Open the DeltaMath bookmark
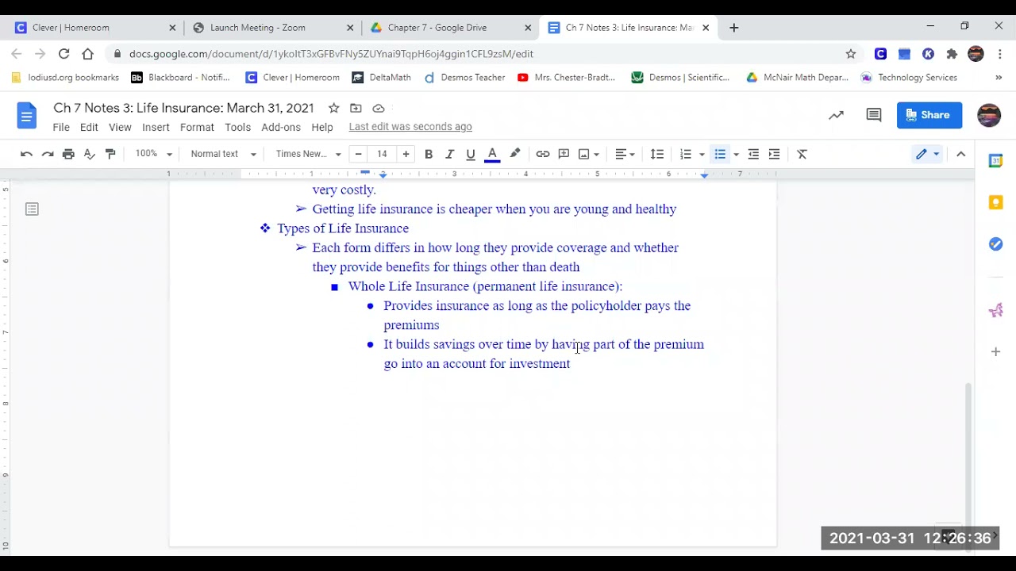The height and width of the screenshot is (571, 1016). (382, 78)
